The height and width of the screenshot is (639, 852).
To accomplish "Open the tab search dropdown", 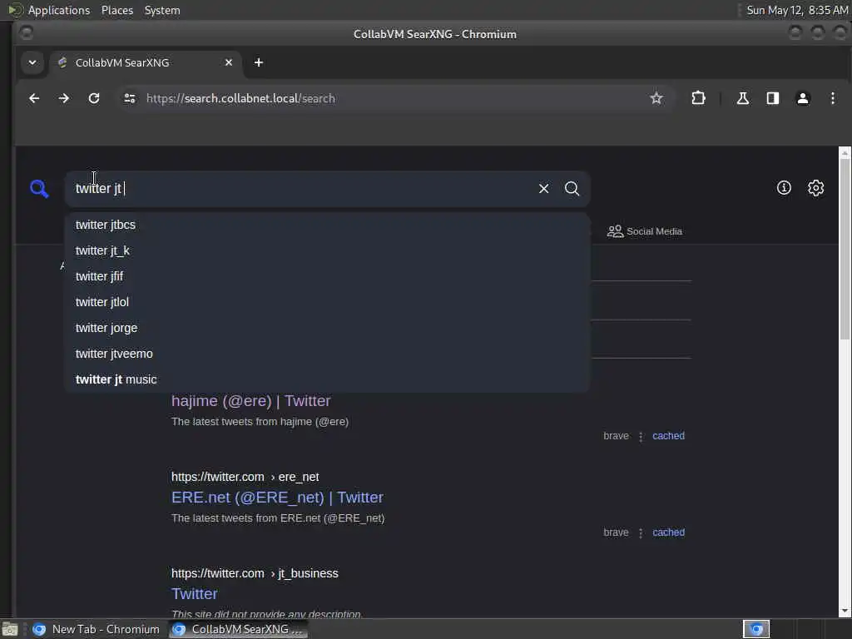I will pyautogui.click(x=32, y=62).
